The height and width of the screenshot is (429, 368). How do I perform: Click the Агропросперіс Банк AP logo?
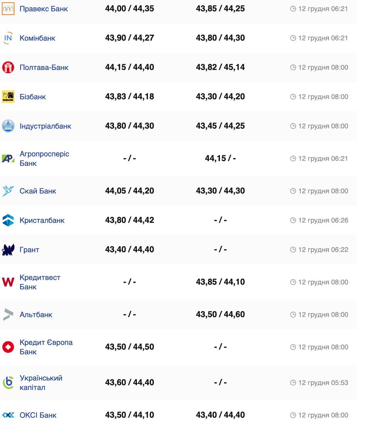pos(8,159)
